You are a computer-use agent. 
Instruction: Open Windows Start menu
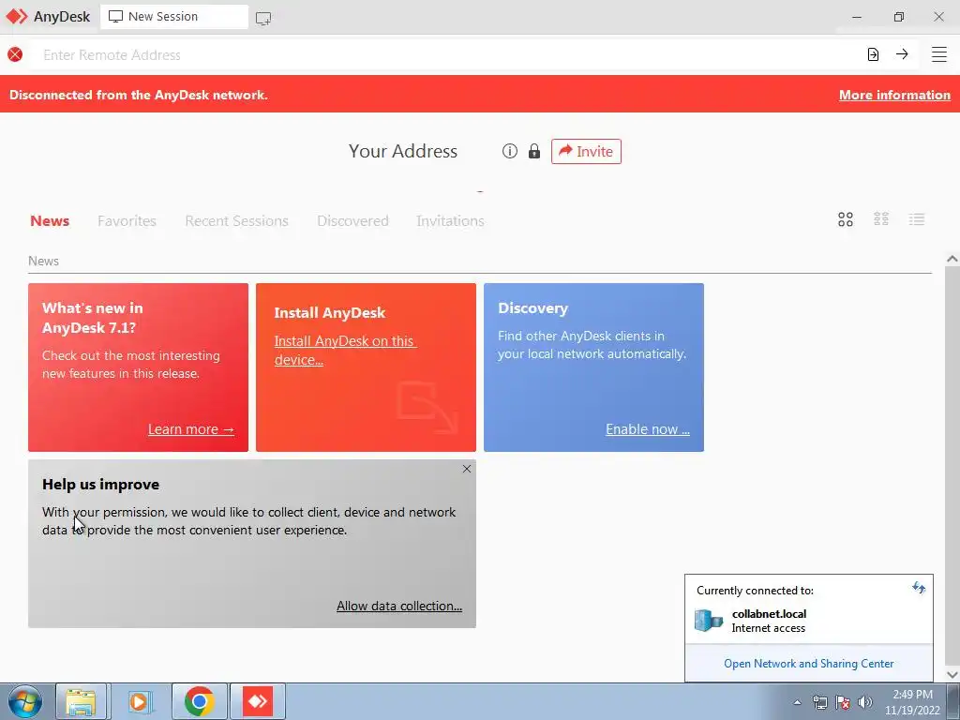(25, 701)
